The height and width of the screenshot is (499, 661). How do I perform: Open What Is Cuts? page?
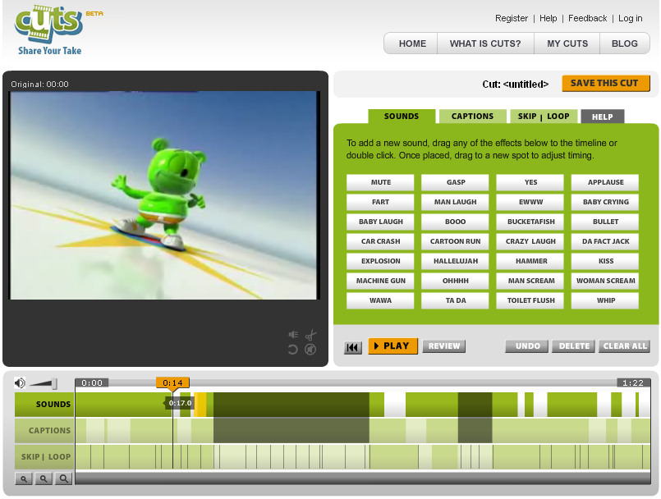(485, 43)
